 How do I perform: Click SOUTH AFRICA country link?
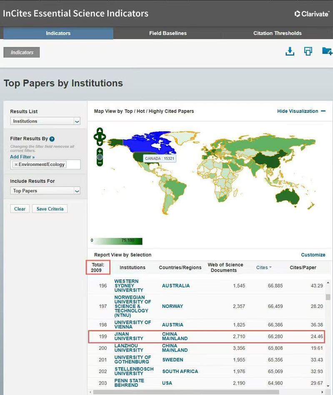click(180, 371)
